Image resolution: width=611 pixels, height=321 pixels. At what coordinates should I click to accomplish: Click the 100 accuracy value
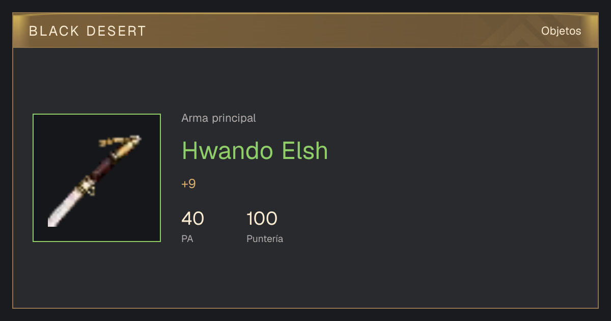tap(262, 219)
